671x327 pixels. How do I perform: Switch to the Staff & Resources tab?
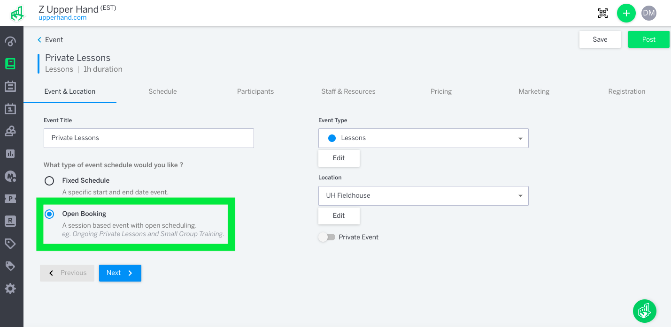[348, 91]
